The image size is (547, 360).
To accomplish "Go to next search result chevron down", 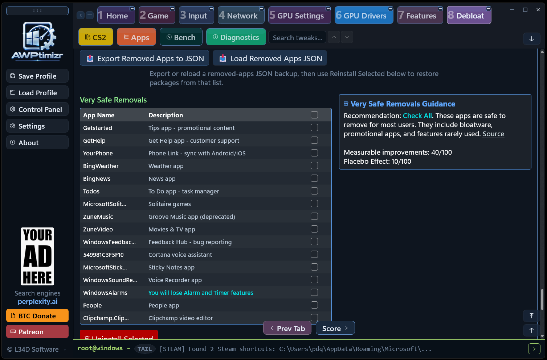I will tap(347, 37).
